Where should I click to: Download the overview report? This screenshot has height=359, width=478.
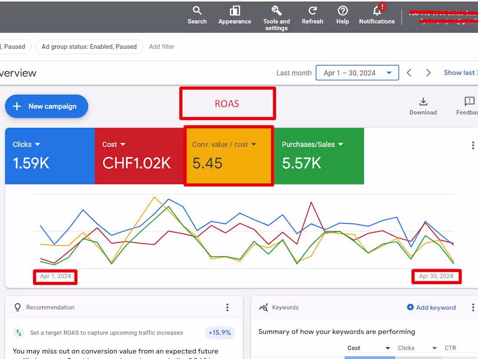point(423,106)
